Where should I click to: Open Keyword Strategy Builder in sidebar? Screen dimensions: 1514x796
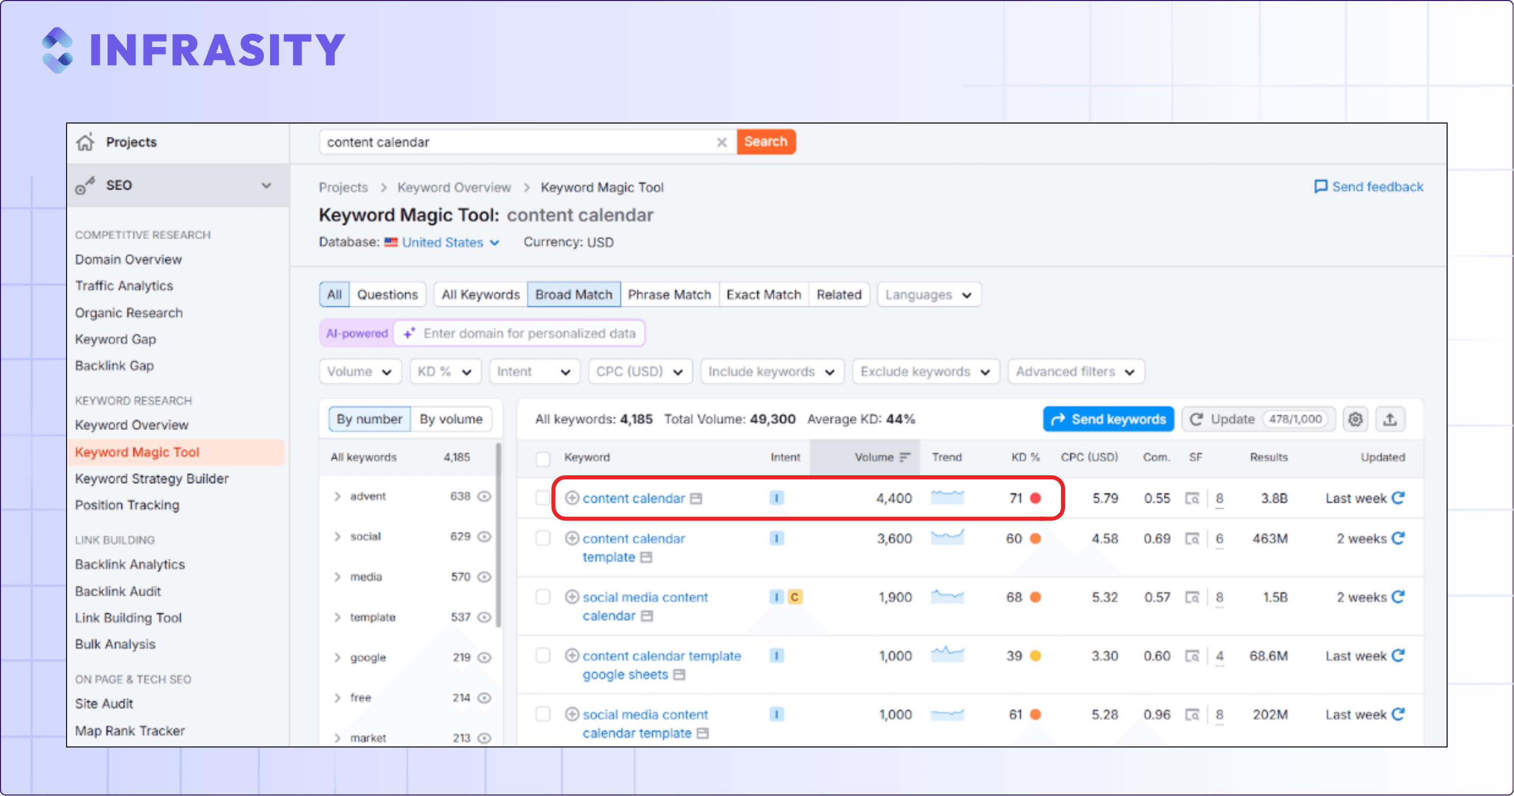coord(152,479)
